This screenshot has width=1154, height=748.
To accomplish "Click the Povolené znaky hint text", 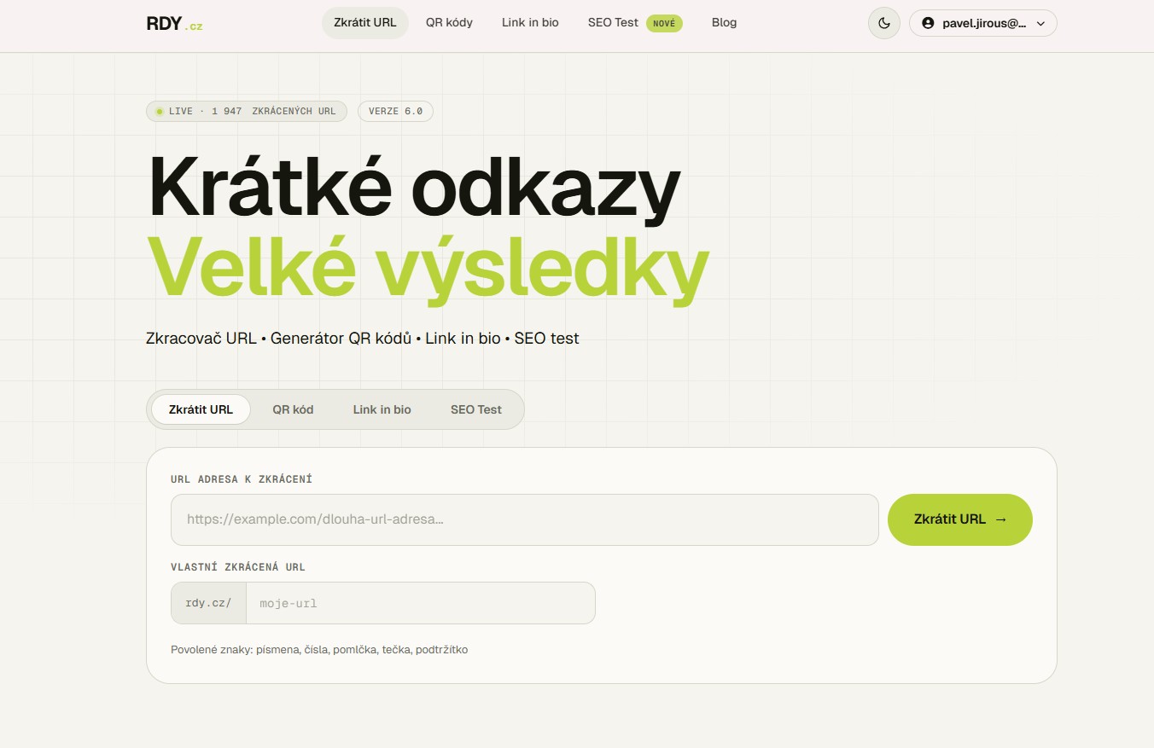I will [319, 650].
